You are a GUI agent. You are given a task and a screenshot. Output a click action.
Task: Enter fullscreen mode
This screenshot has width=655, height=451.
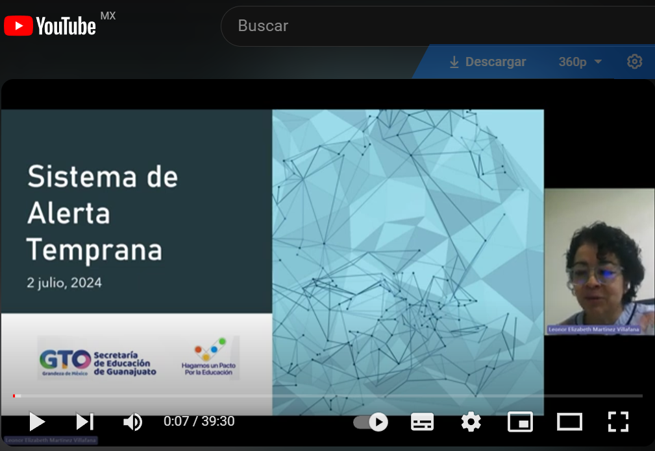pos(618,422)
